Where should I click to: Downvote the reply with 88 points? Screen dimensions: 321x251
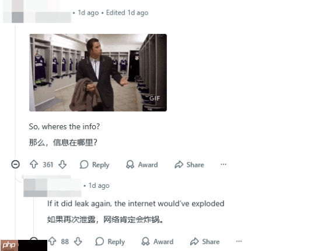pos(78,242)
